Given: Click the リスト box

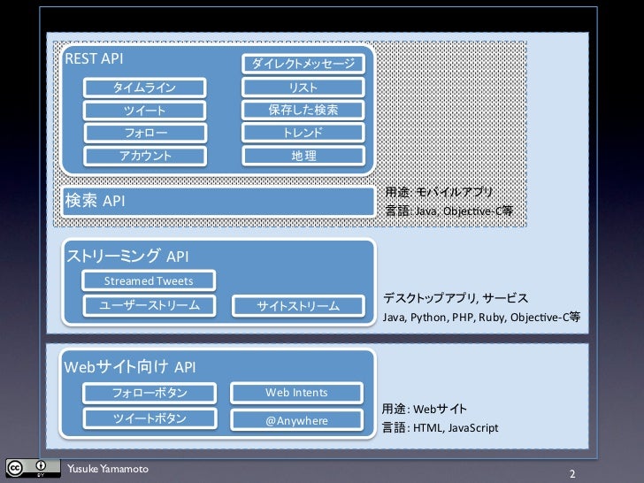Looking at the screenshot, I should coord(303,88).
